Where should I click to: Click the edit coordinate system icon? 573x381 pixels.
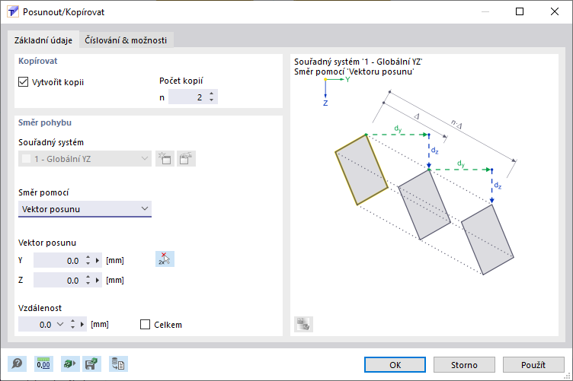click(x=186, y=159)
